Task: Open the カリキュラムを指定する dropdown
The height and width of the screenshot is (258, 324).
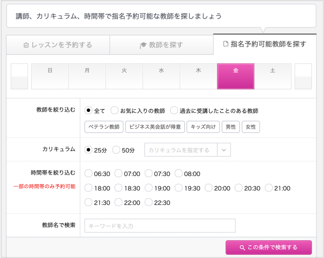Action: (x=181, y=150)
